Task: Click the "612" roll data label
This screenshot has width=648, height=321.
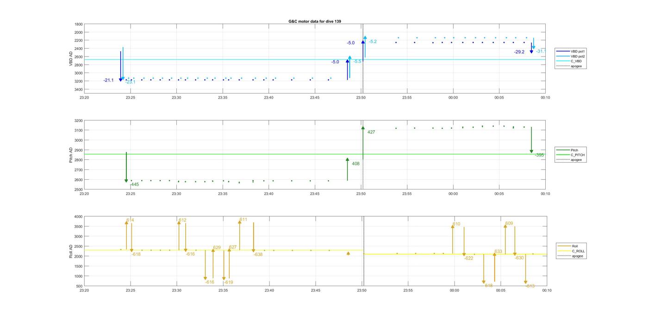Action: tap(182, 220)
